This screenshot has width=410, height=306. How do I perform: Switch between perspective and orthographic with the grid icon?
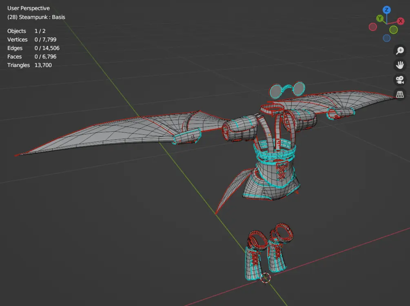click(400, 95)
